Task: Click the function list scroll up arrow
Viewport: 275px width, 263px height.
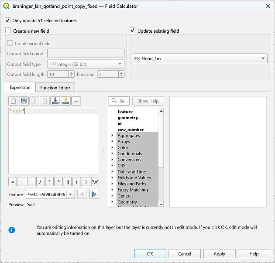Action: [x=161, y=111]
